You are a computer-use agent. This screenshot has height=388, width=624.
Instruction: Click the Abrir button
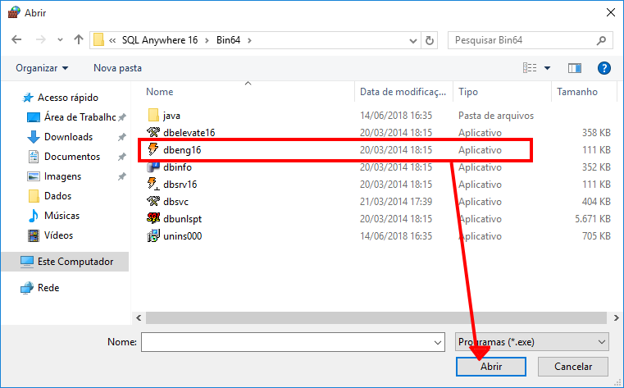pyautogui.click(x=491, y=367)
